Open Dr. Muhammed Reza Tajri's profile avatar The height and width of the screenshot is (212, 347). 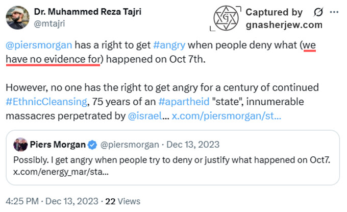17,17
